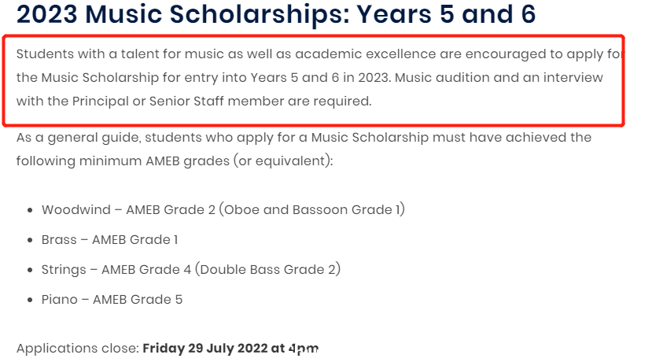Click the words 'Music Scholarship for entry into Years 5'
The image size is (652, 362).
(x=170, y=77)
